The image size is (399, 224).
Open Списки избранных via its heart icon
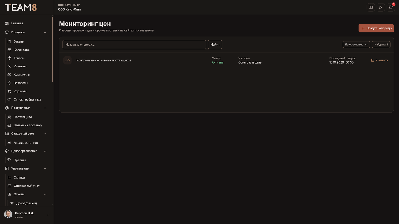tap(9, 100)
